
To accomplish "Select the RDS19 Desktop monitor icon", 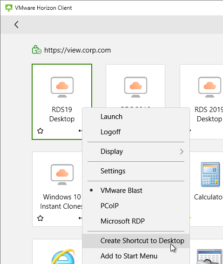I will (62, 87).
